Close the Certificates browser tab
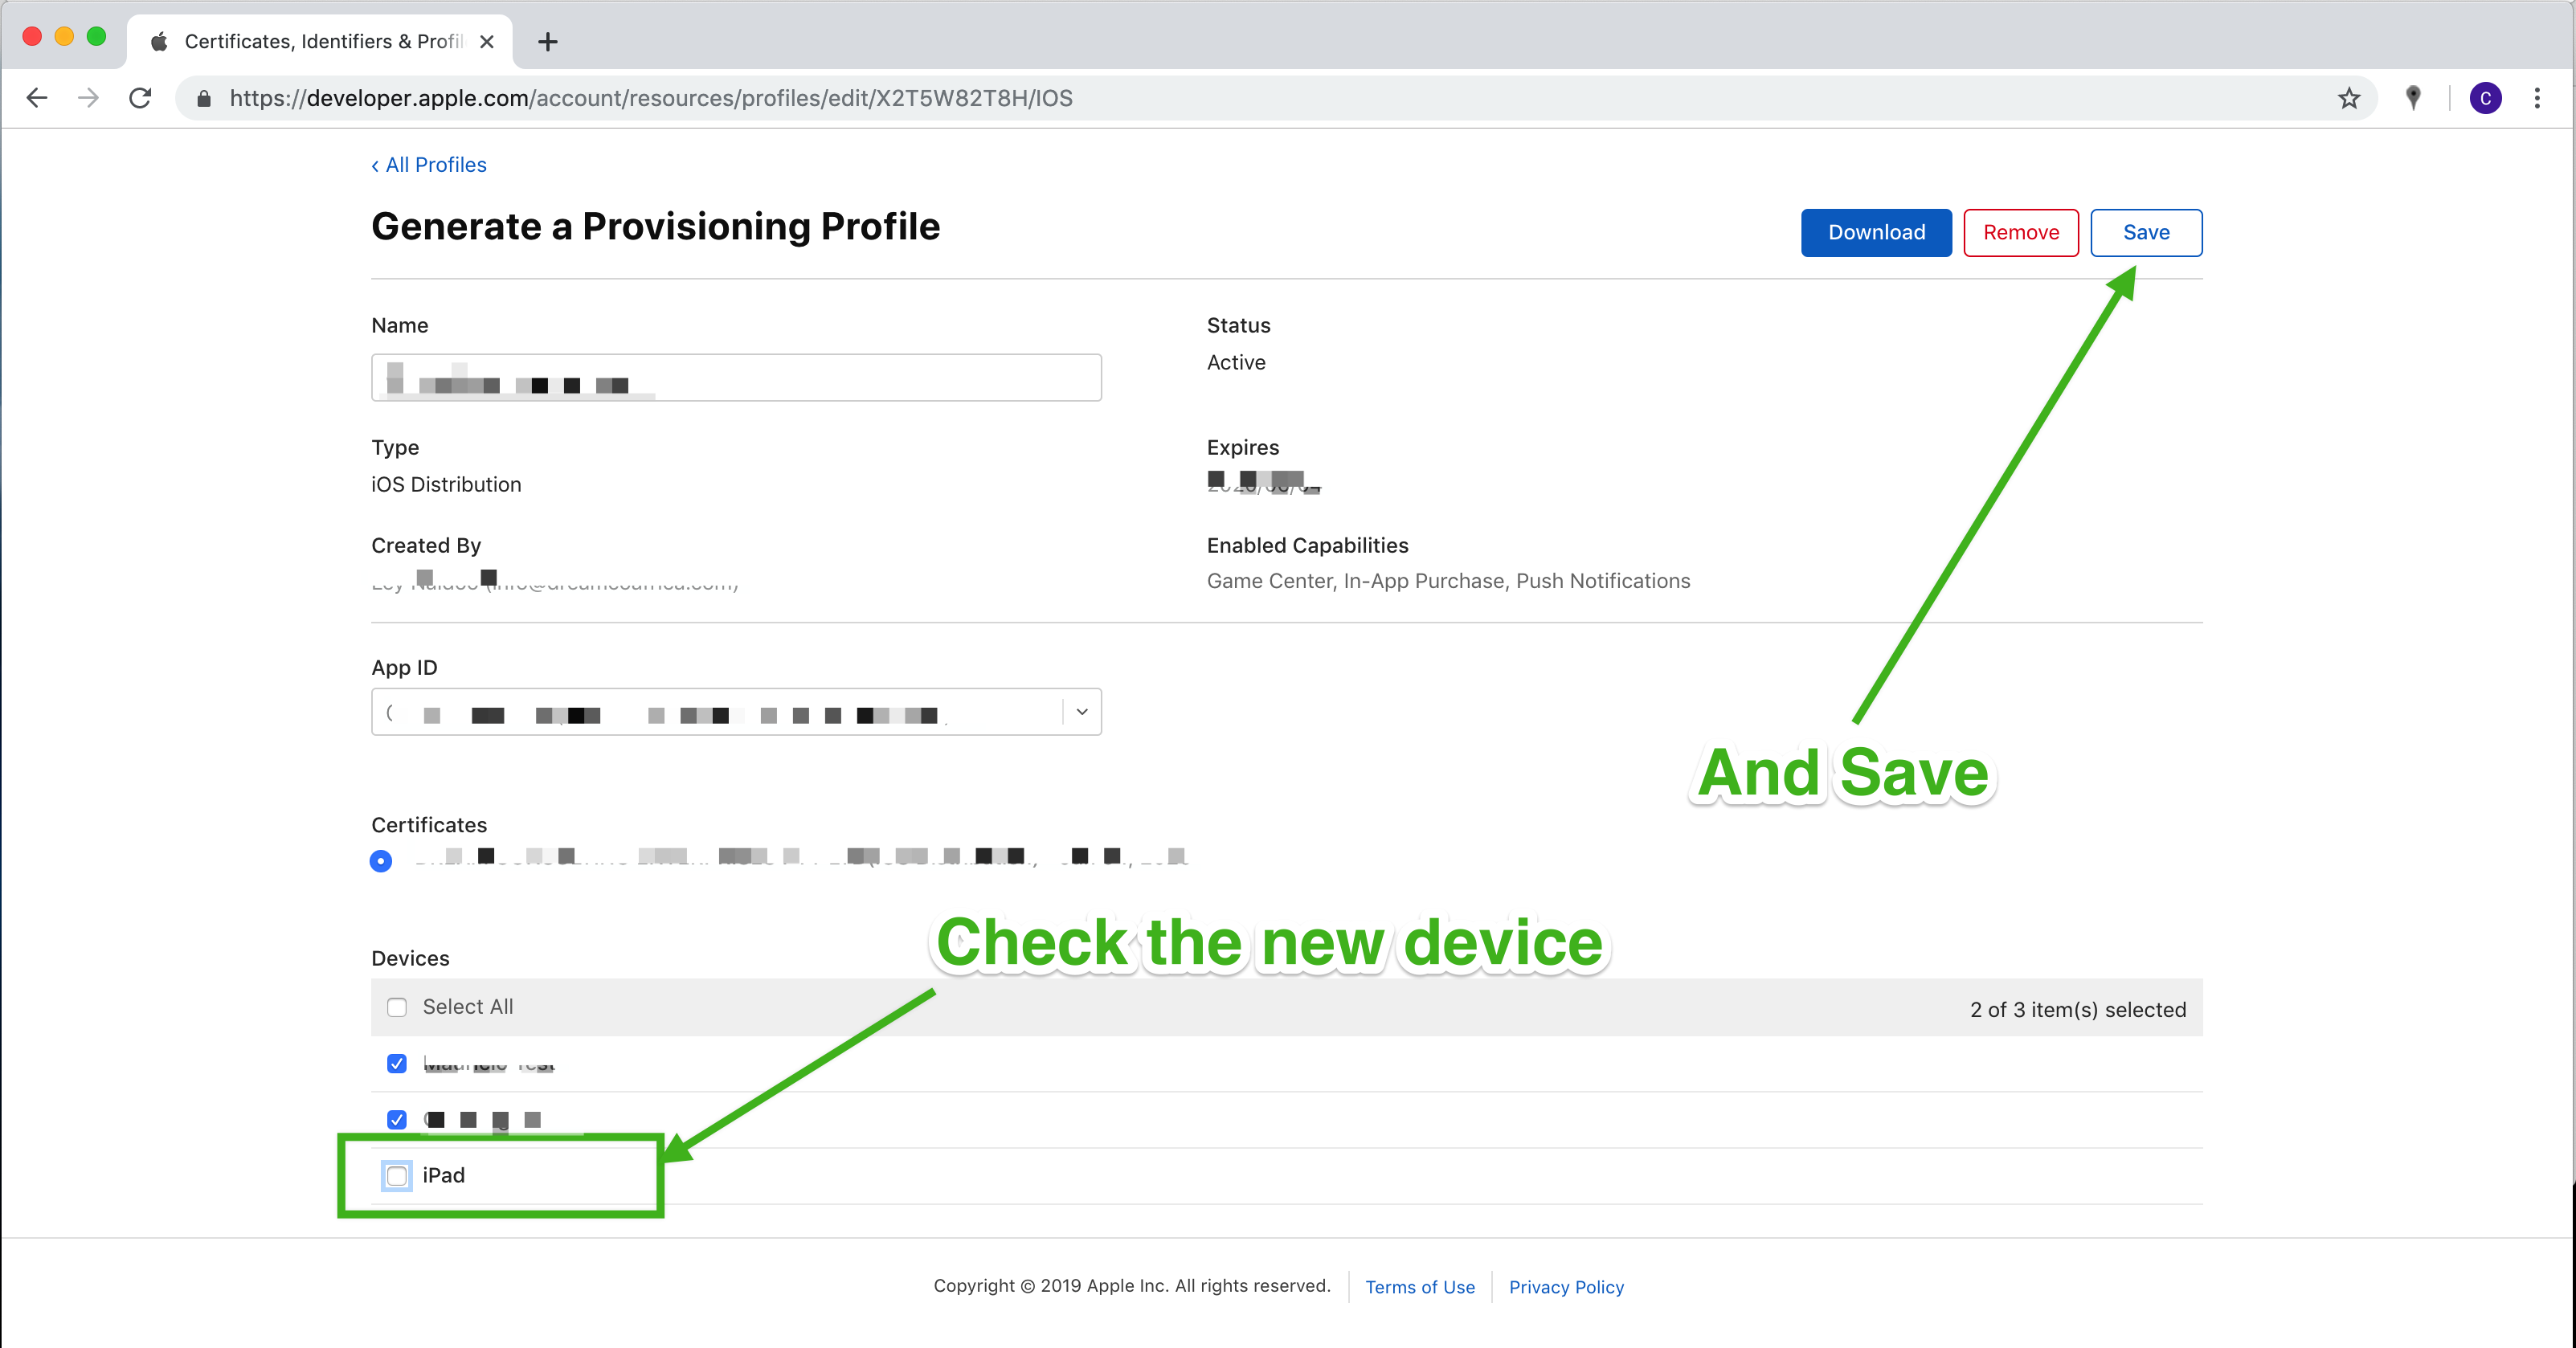This screenshot has height=1348, width=2576. [487, 42]
